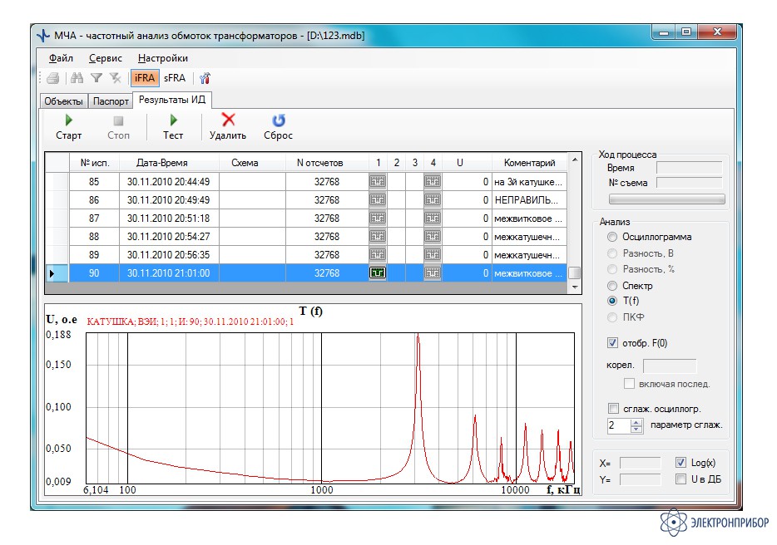This screenshot has height=545, width=777.
Task: Click channel 1 waveform icon in row 87
Action: (x=378, y=218)
